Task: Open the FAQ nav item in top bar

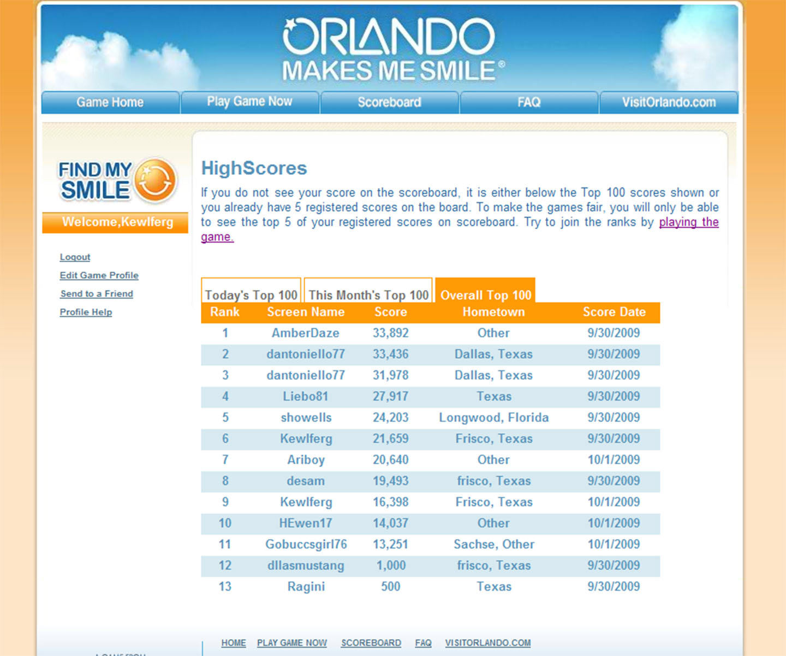Action: [x=529, y=102]
